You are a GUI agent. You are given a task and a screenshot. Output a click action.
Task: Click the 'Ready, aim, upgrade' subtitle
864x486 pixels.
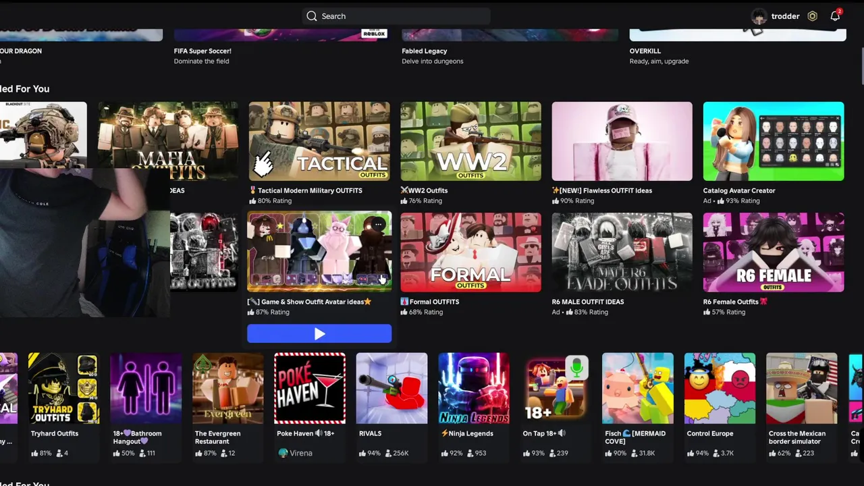[659, 61]
